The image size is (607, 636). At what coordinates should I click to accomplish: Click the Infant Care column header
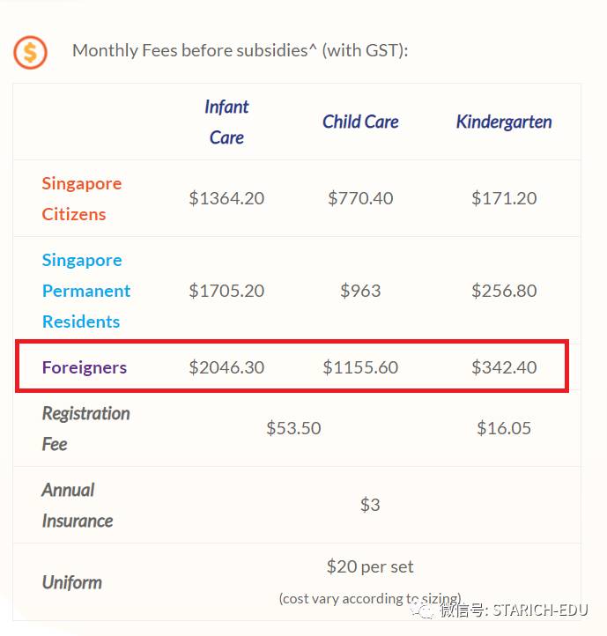pyautogui.click(x=226, y=122)
